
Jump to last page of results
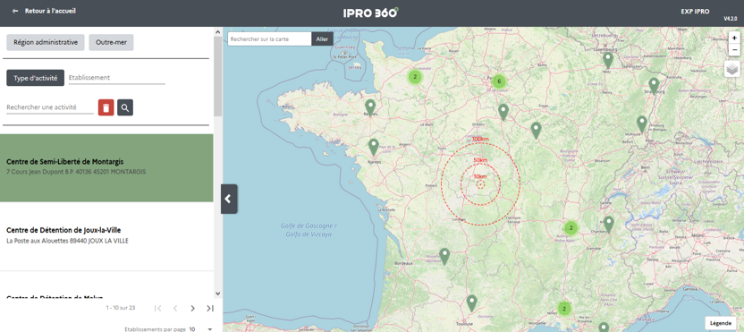pyautogui.click(x=210, y=308)
